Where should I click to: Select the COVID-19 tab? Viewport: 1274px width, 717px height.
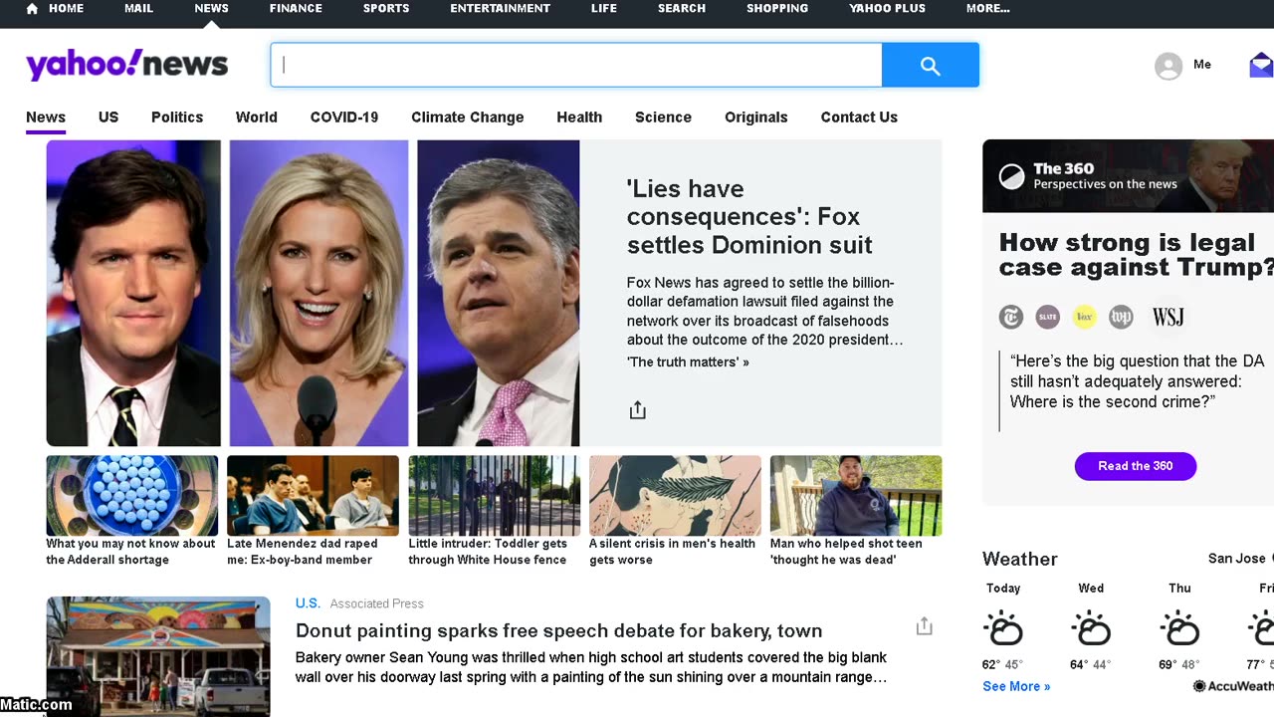(344, 117)
